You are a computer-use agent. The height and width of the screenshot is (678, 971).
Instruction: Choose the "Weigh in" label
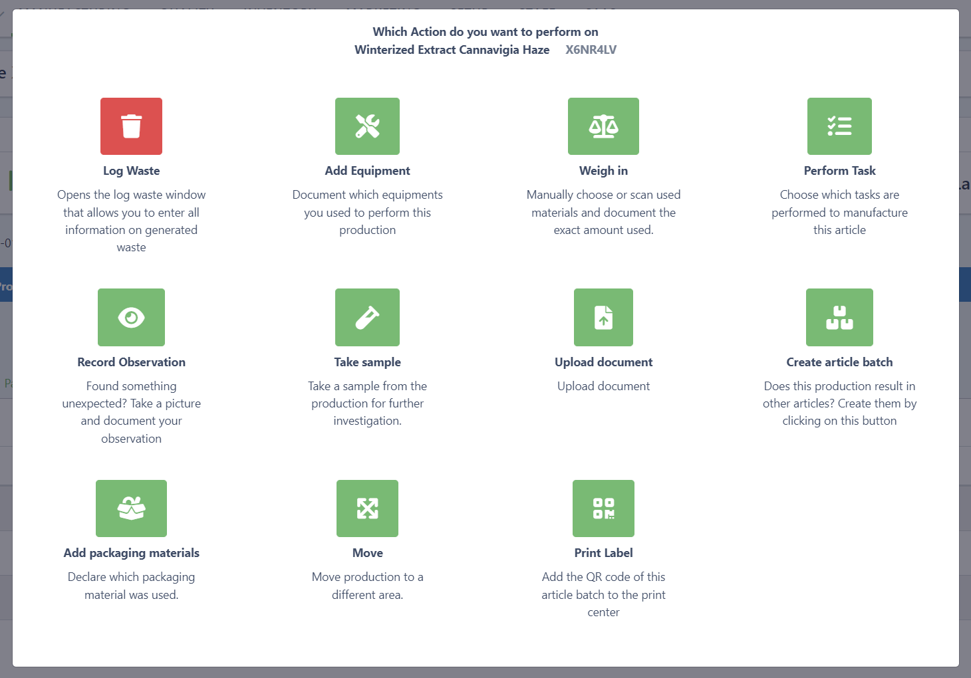point(603,171)
